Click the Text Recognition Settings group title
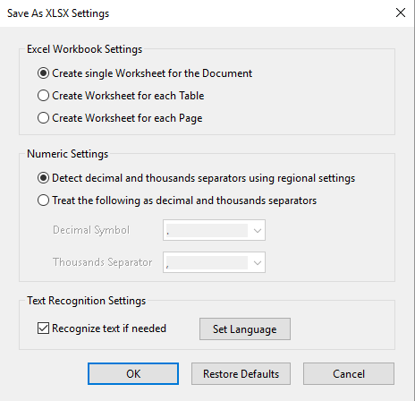The image size is (415, 401). tap(87, 301)
